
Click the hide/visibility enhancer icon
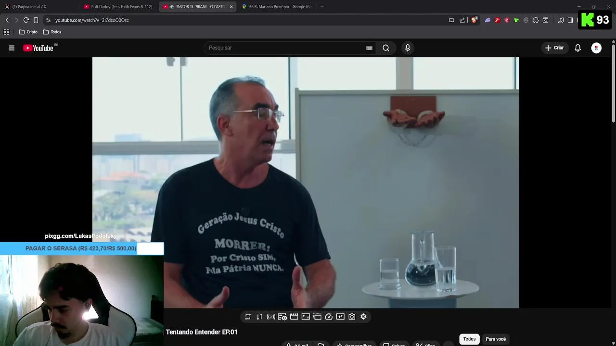282,317
